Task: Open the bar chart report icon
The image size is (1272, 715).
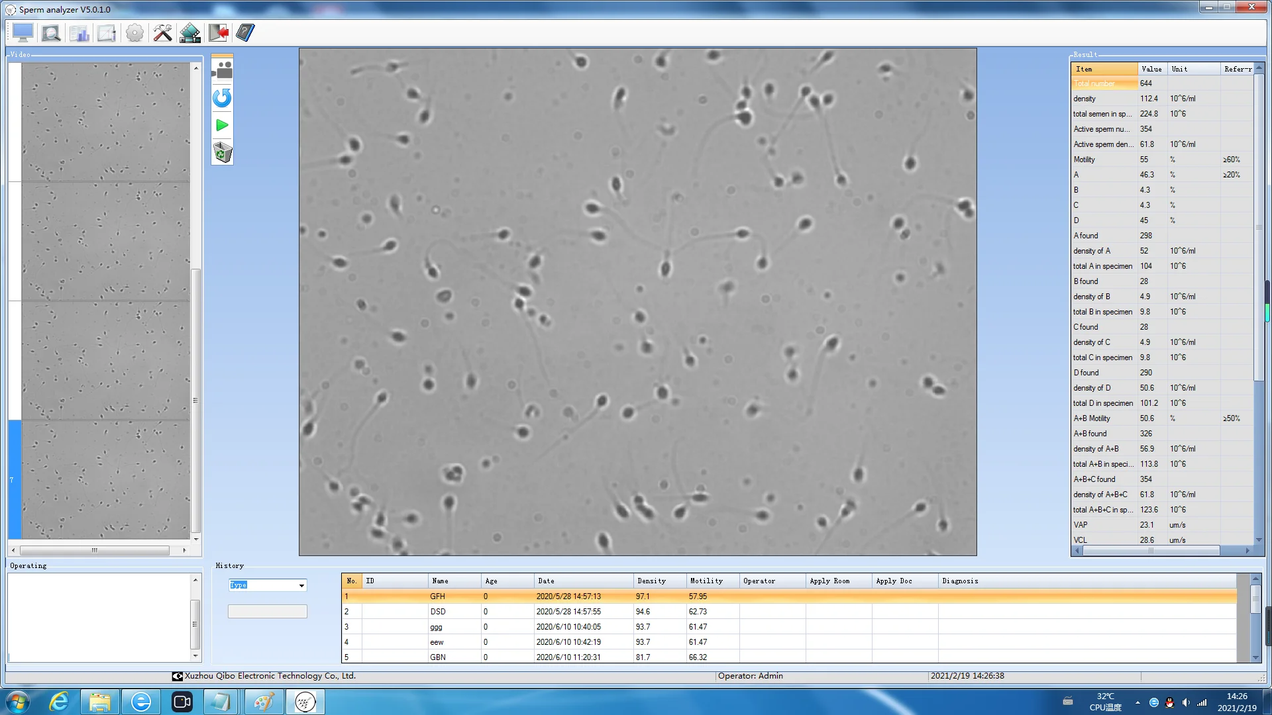Action: pos(79,32)
